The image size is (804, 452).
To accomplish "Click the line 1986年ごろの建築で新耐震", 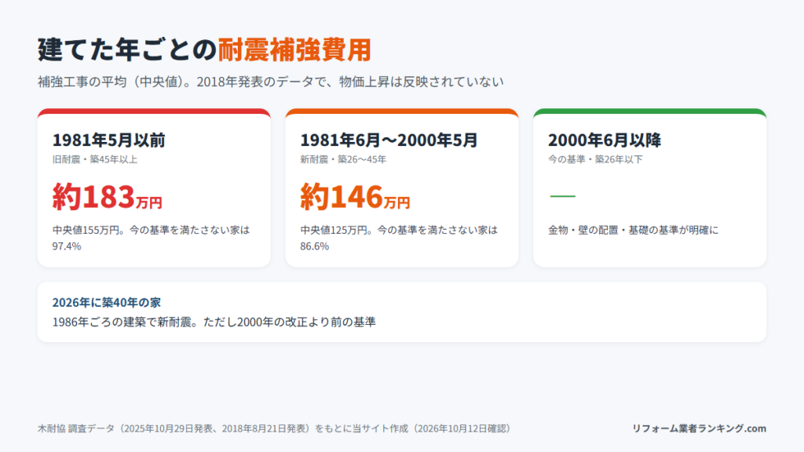I will coord(214,322).
